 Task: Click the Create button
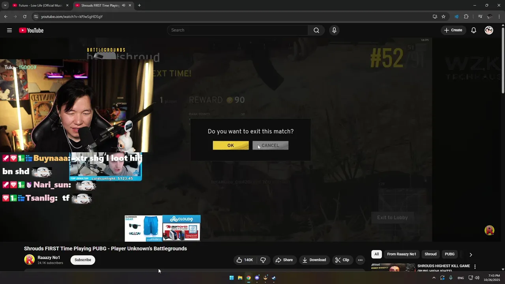tap(453, 30)
